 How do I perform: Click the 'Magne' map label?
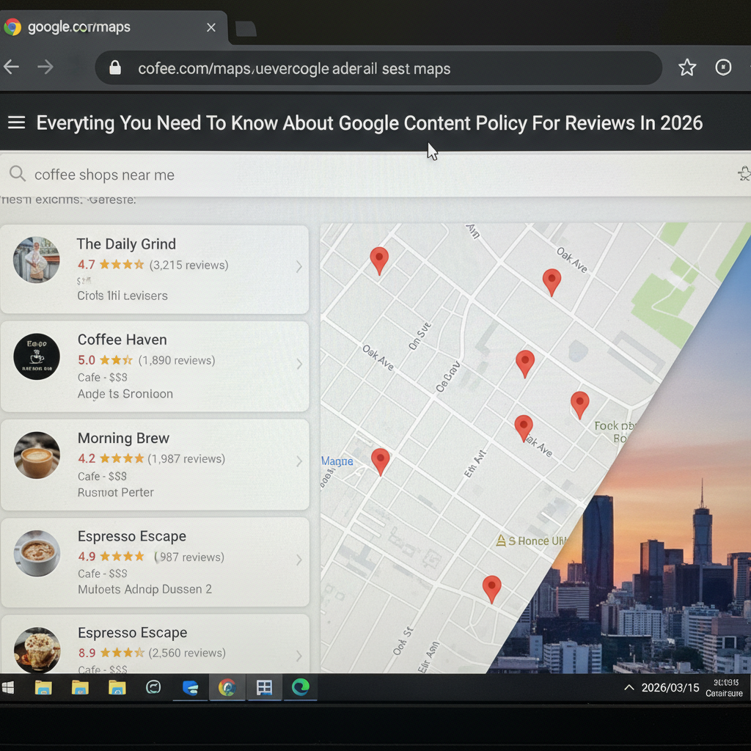[x=337, y=461]
